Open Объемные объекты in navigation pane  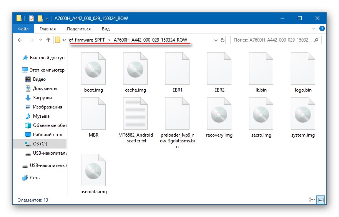pos(46,125)
